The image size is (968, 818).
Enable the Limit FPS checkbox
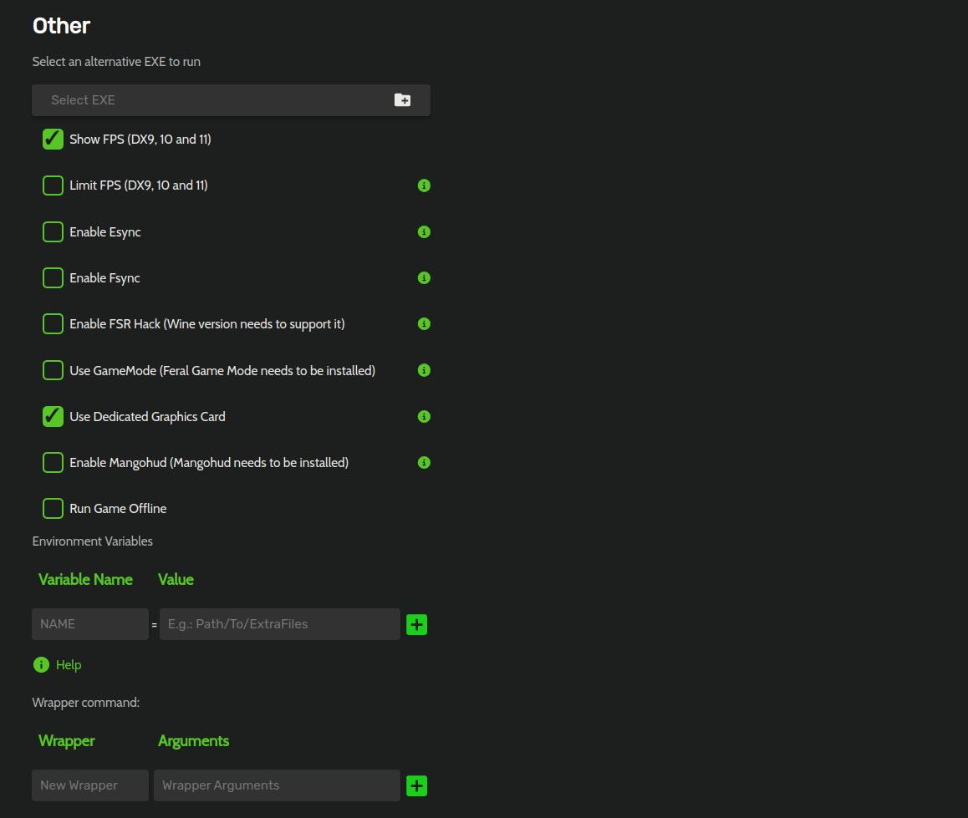pos(53,185)
